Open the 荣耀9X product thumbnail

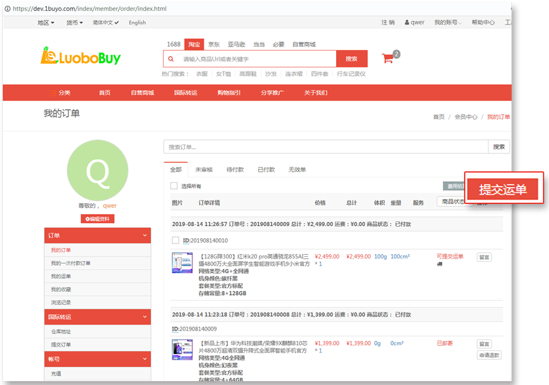click(x=183, y=350)
